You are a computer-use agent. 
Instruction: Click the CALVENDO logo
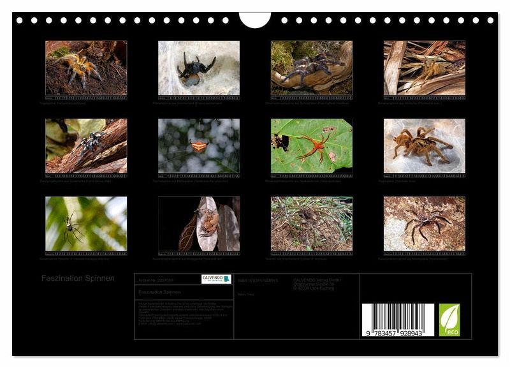click(x=216, y=279)
